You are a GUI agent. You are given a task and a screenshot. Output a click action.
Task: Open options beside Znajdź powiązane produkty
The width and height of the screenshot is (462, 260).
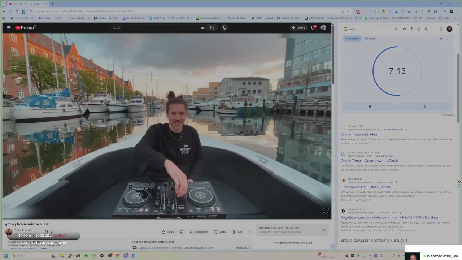coord(406,240)
